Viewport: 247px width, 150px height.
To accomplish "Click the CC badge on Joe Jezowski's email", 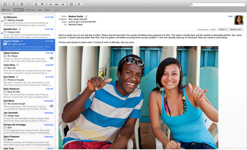I will [5, 116].
